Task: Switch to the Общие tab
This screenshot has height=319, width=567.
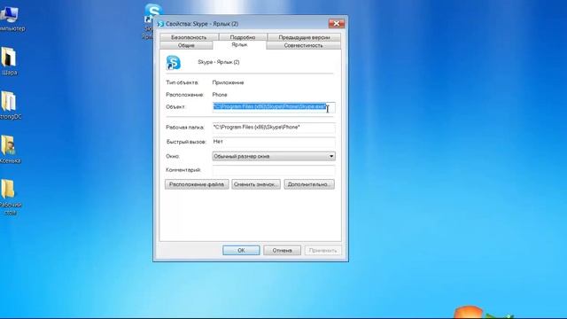Action: [x=186, y=45]
